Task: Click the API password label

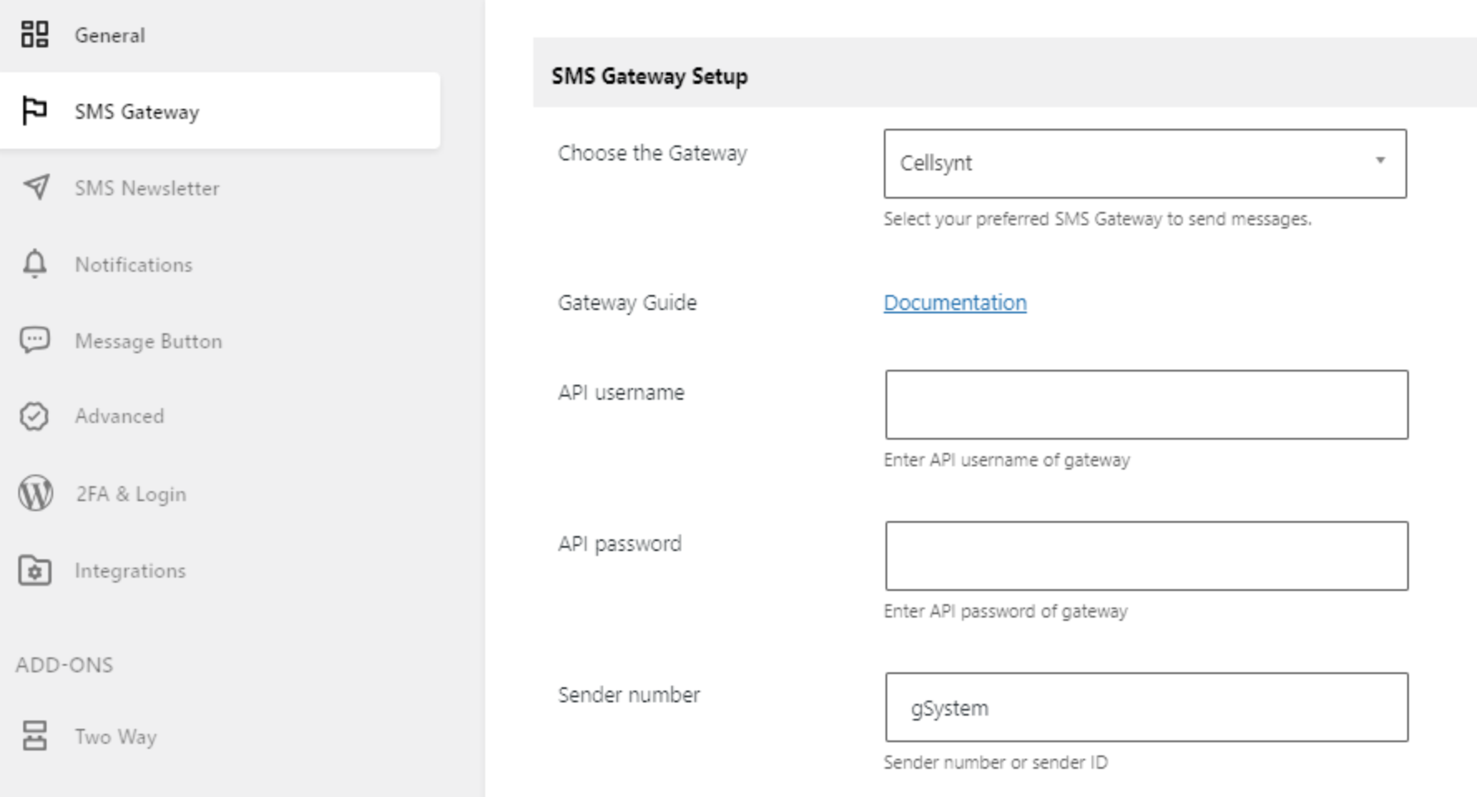Action: coord(620,544)
